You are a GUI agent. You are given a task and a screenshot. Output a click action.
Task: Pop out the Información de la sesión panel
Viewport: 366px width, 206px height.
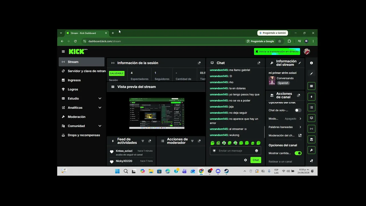tap(199, 63)
